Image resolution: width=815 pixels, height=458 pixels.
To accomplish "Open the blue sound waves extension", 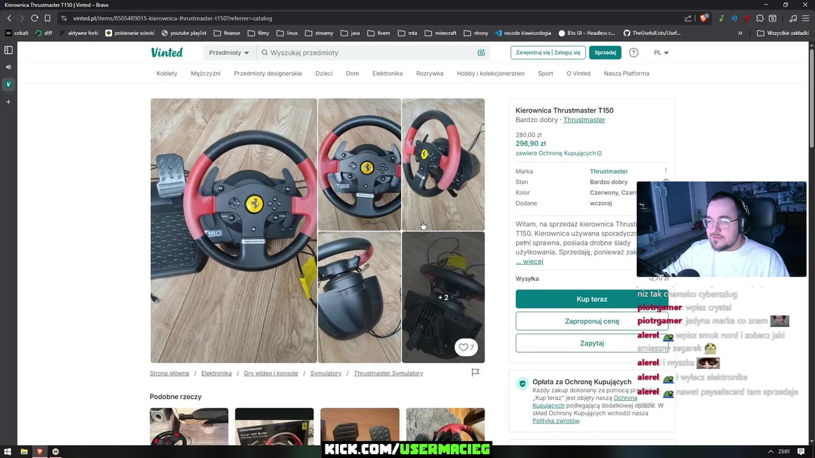I will click(734, 18).
